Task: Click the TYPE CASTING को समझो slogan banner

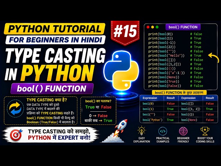Action: [51, 135]
